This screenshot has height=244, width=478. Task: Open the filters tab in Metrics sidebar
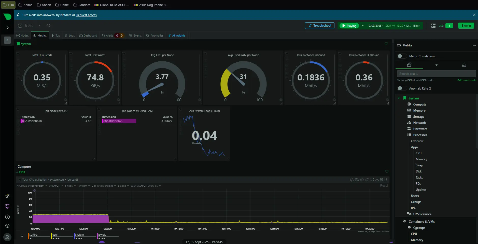[436, 65]
